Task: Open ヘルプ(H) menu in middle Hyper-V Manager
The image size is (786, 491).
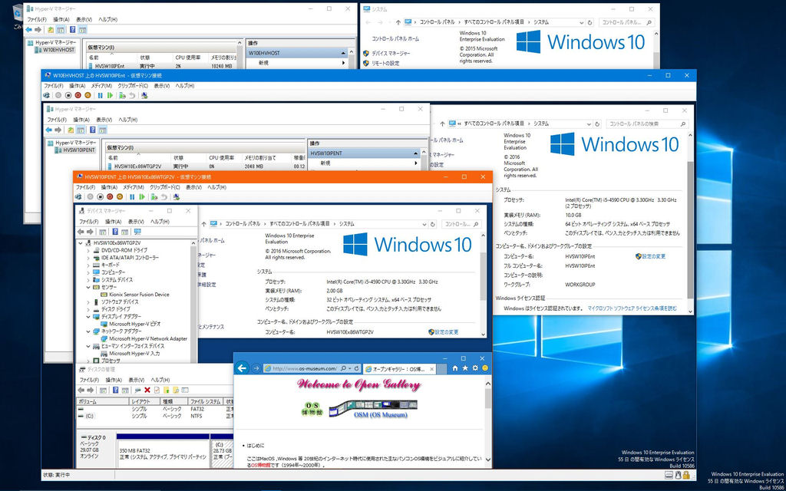Action: (x=128, y=120)
